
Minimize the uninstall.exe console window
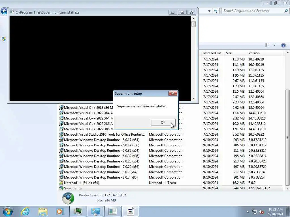pyautogui.click(x=173, y=12)
